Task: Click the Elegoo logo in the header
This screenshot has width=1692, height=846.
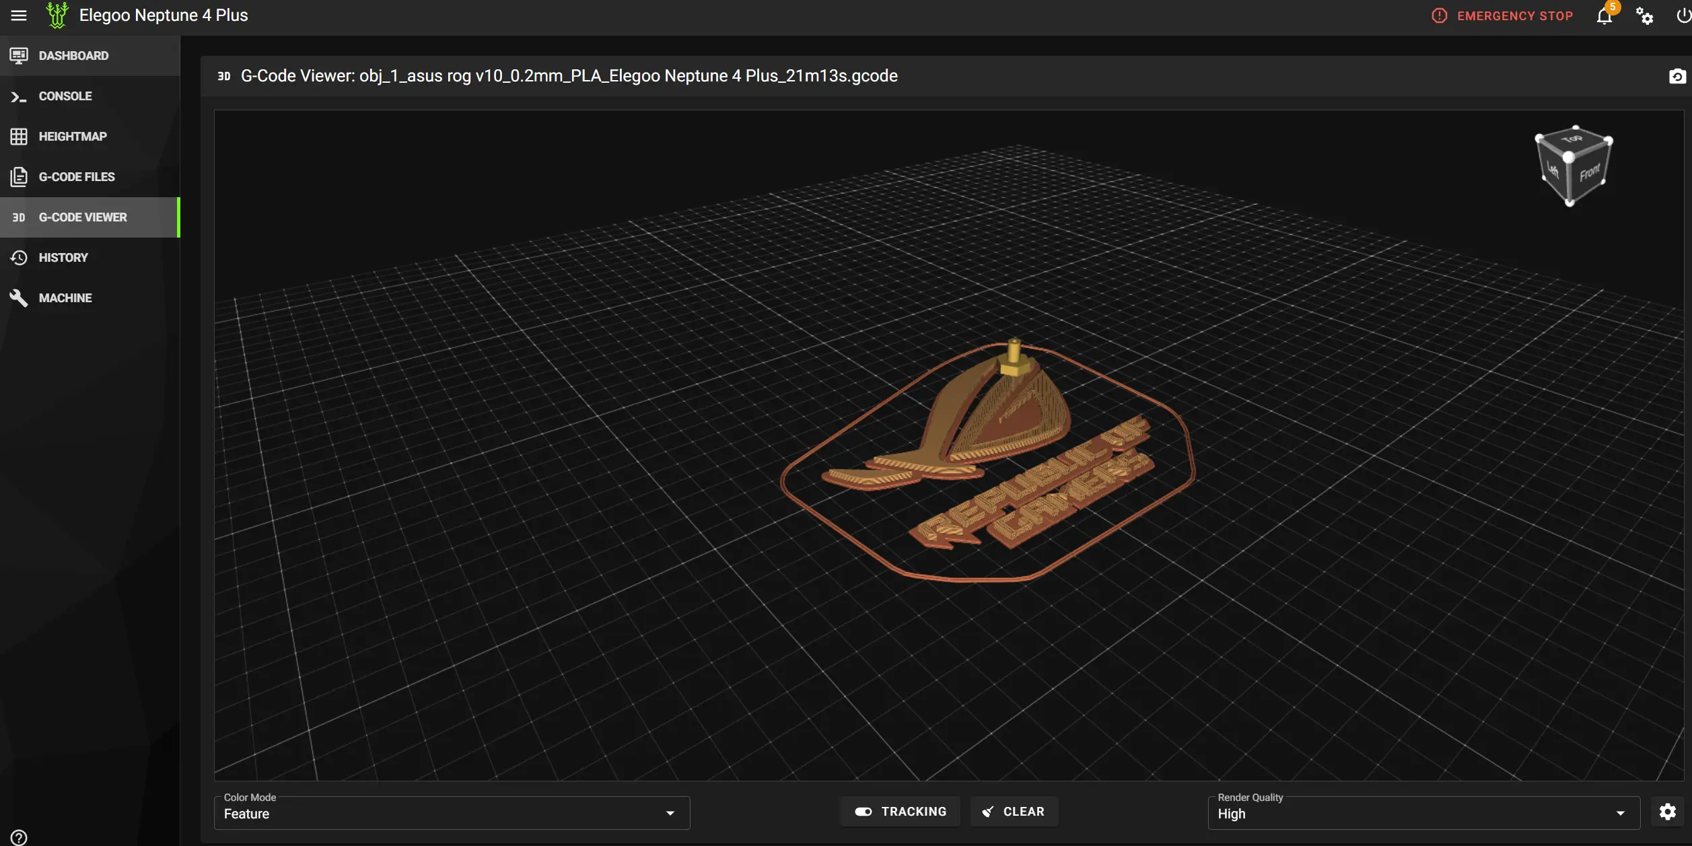Action: click(x=58, y=15)
